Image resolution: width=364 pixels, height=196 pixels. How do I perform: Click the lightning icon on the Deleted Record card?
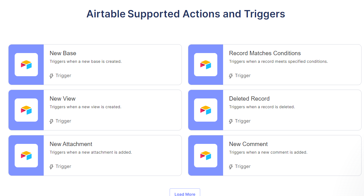point(230,121)
